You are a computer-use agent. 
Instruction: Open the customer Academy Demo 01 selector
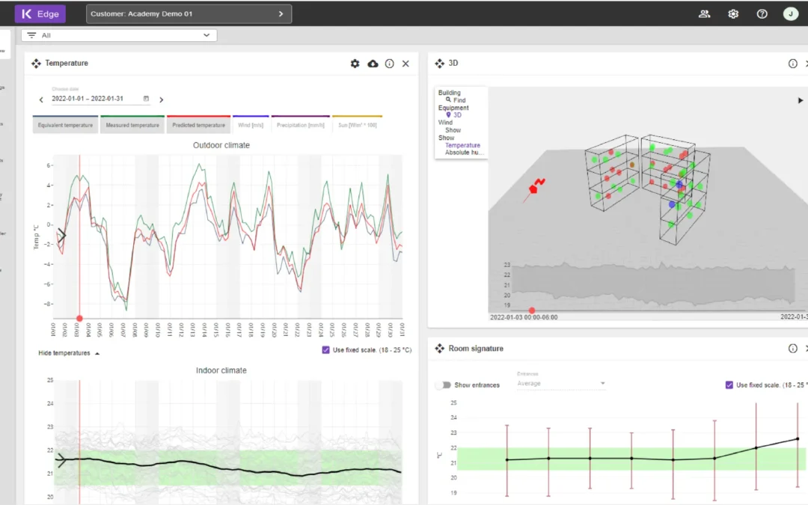click(x=189, y=13)
